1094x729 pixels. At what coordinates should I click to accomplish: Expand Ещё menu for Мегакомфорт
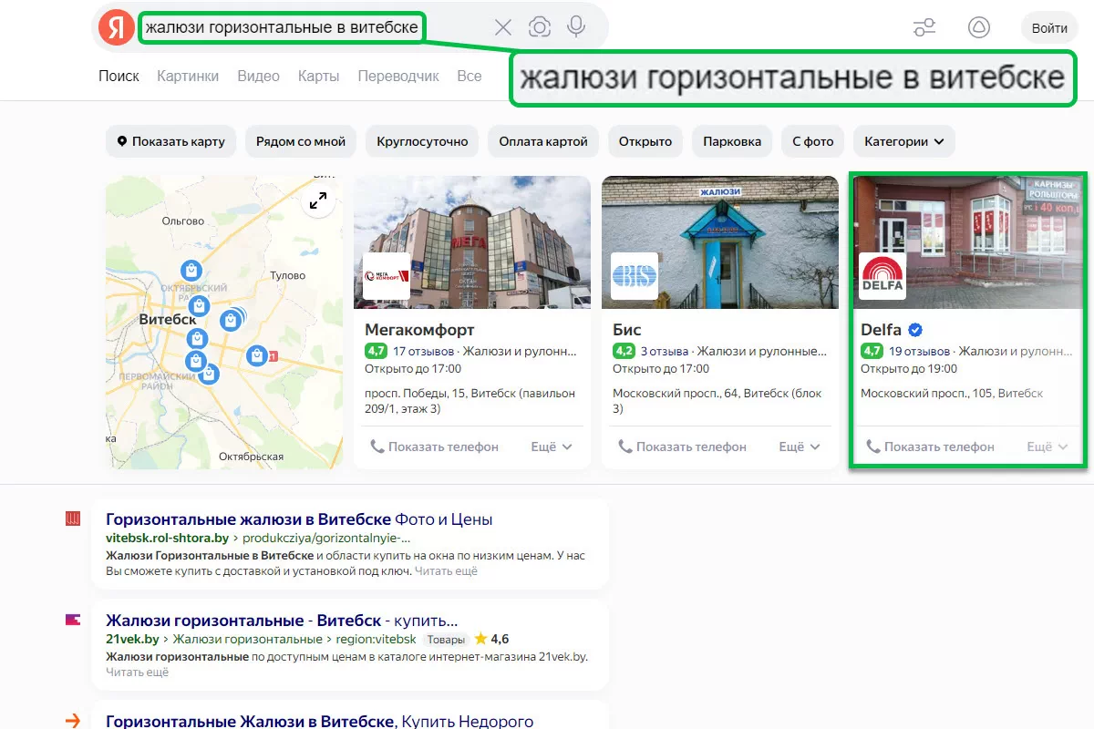point(552,447)
